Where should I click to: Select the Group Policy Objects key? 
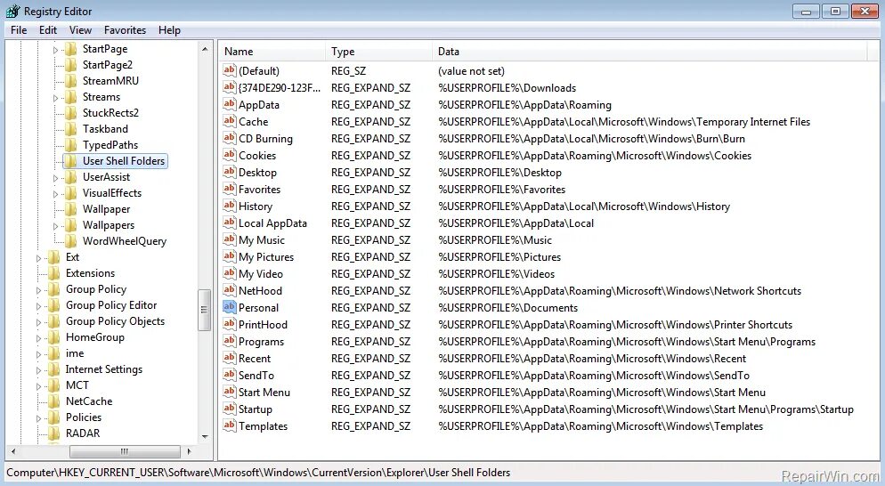115,321
